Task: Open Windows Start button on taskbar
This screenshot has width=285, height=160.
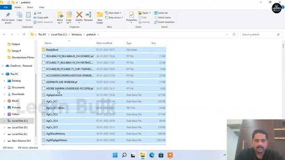Action: click(115, 155)
